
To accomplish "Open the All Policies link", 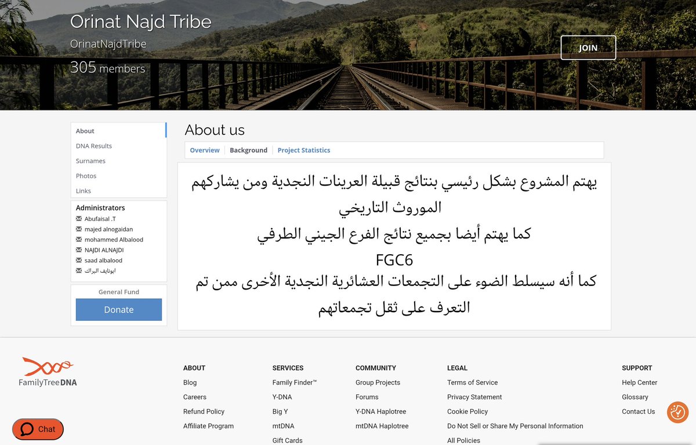I will click(463, 440).
